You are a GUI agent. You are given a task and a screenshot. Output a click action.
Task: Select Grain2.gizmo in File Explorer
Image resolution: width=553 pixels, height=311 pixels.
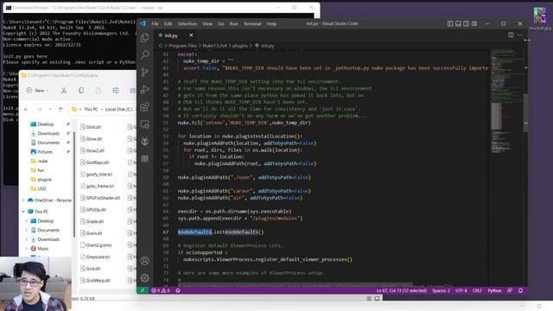[96, 245]
